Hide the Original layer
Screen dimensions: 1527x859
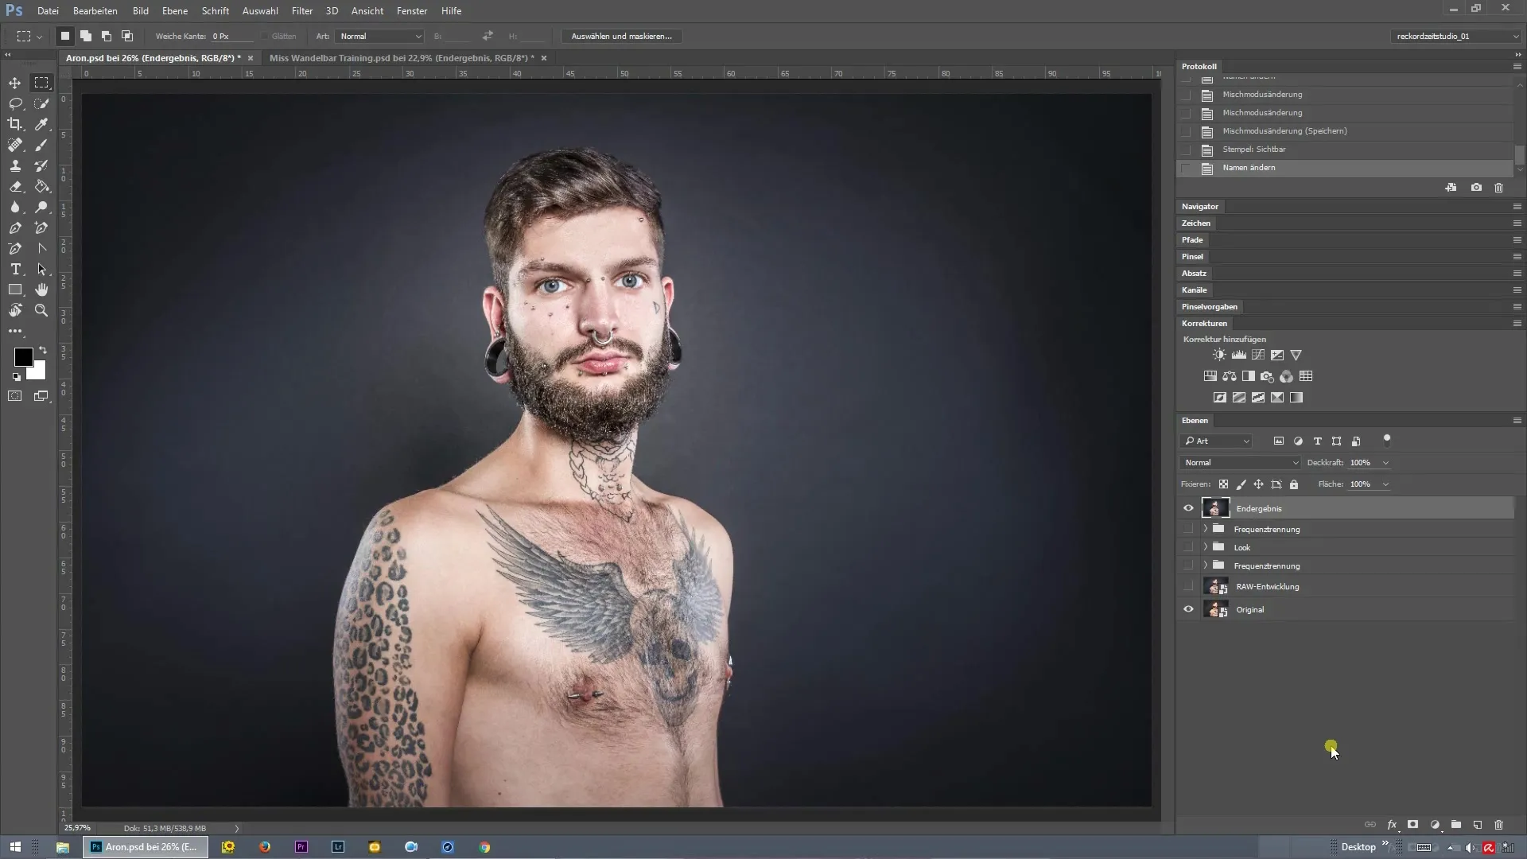click(x=1188, y=609)
